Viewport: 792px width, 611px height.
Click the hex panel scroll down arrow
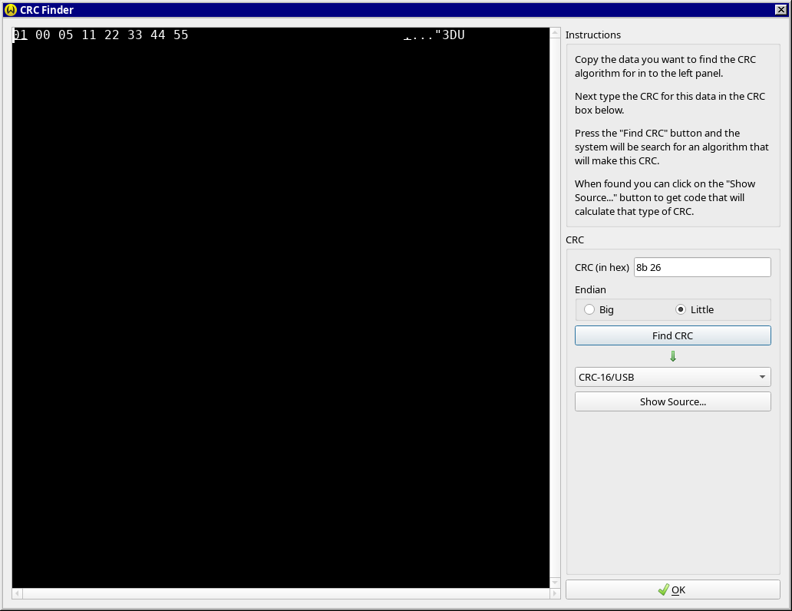pos(555,583)
